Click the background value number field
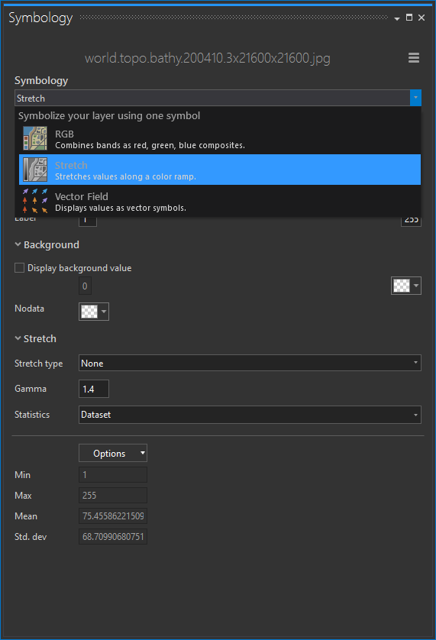Screen dimensions: 436x640 [x=85, y=286]
